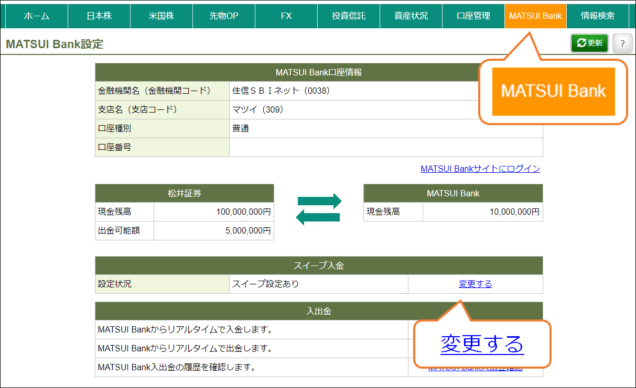Click the 支店名（支店コード） label

(138, 110)
